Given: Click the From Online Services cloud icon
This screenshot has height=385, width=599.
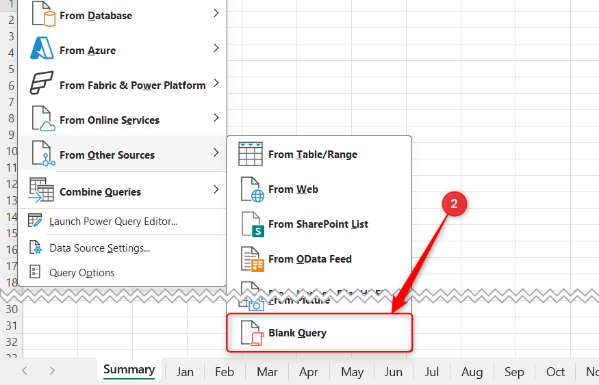Looking at the screenshot, I should coord(44,119).
